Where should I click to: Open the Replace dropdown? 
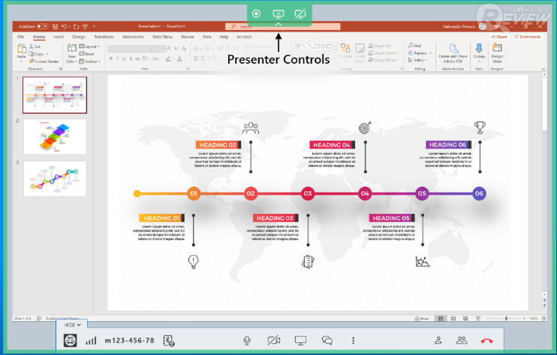431,53
